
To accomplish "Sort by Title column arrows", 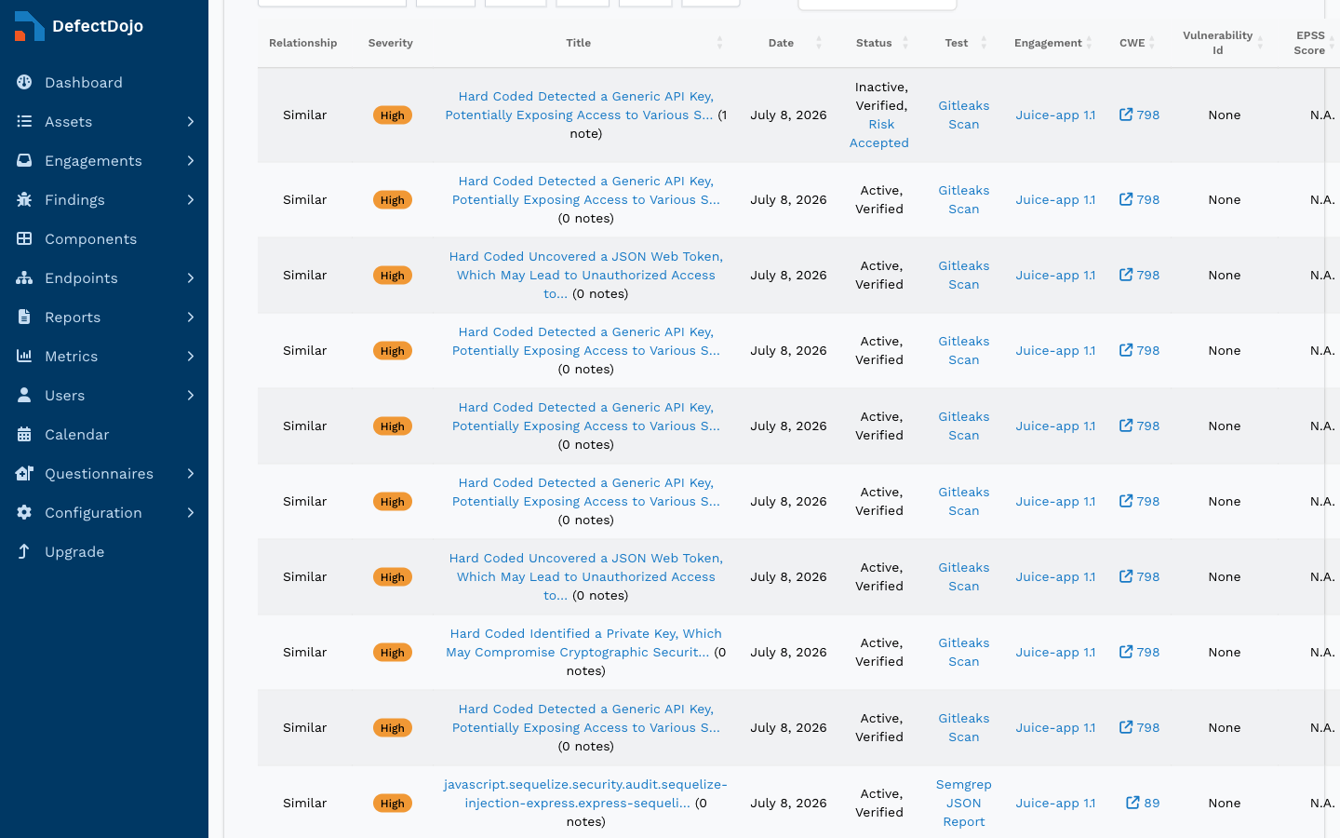I will (719, 43).
